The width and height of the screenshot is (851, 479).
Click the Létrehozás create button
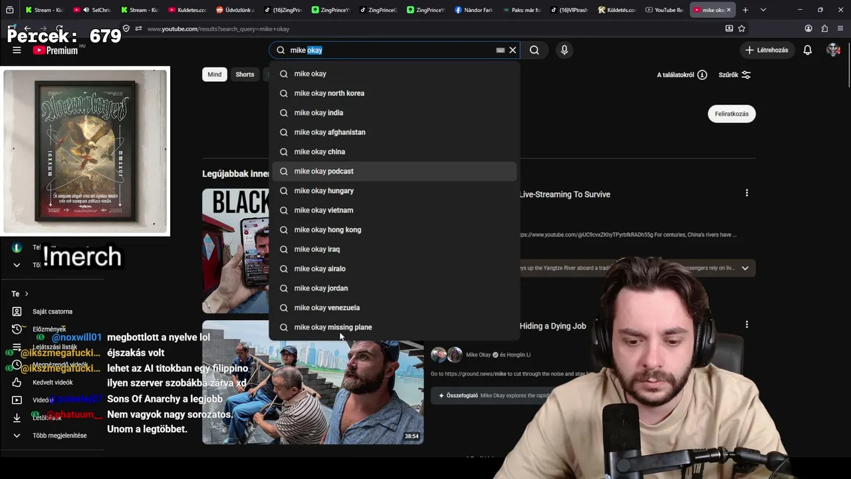767,50
